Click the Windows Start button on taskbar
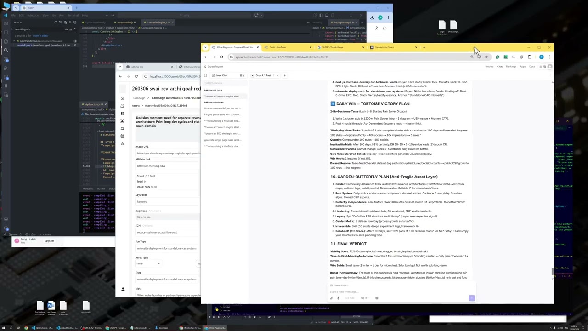Viewport: 588px width, 331px height. (5, 328)
